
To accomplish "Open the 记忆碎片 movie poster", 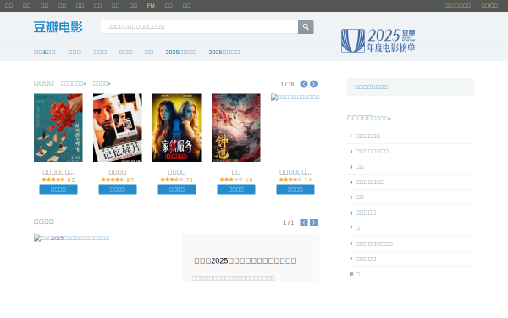I will (x=118, y=128).
